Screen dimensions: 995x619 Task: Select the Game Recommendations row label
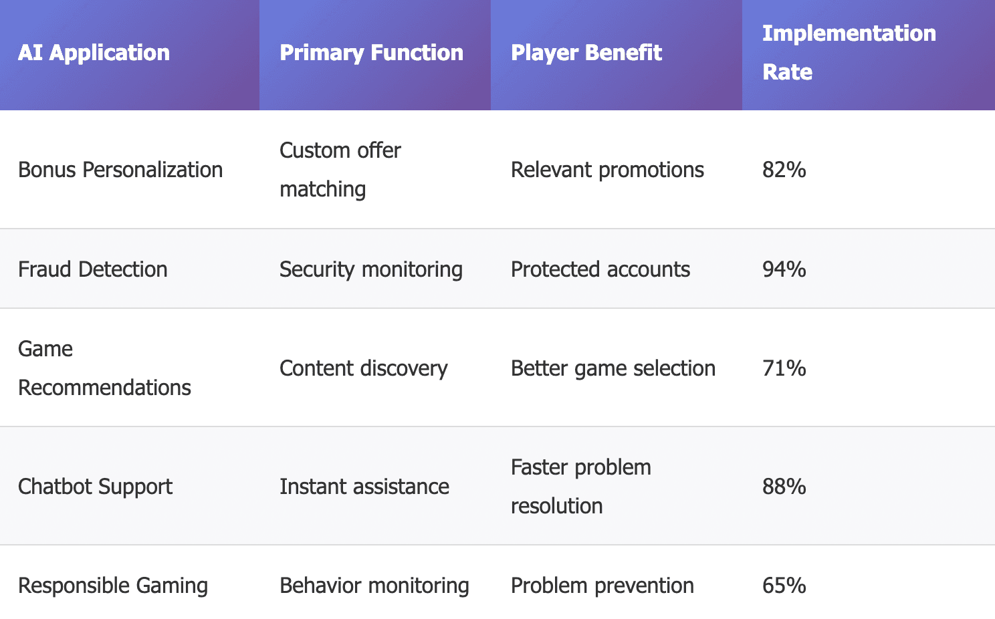[104, 368]
